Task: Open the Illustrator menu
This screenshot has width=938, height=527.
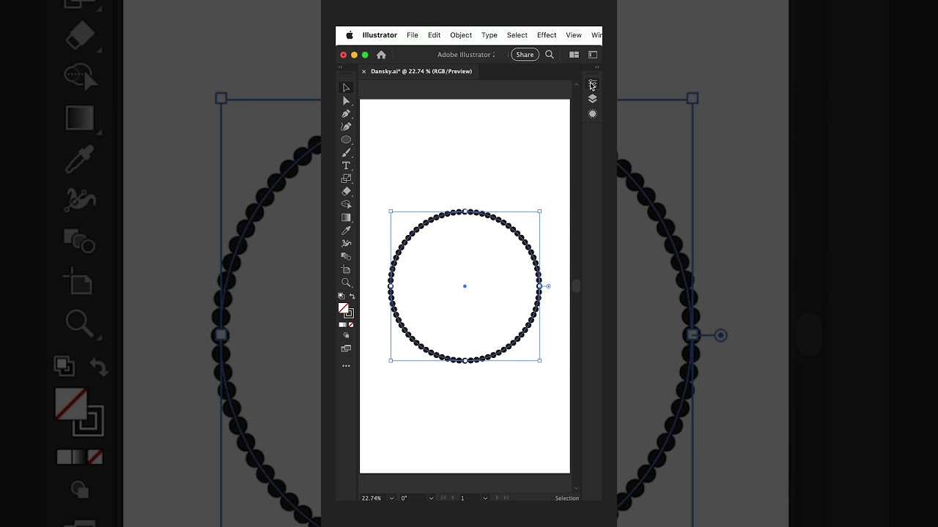Action: point(380,35)
